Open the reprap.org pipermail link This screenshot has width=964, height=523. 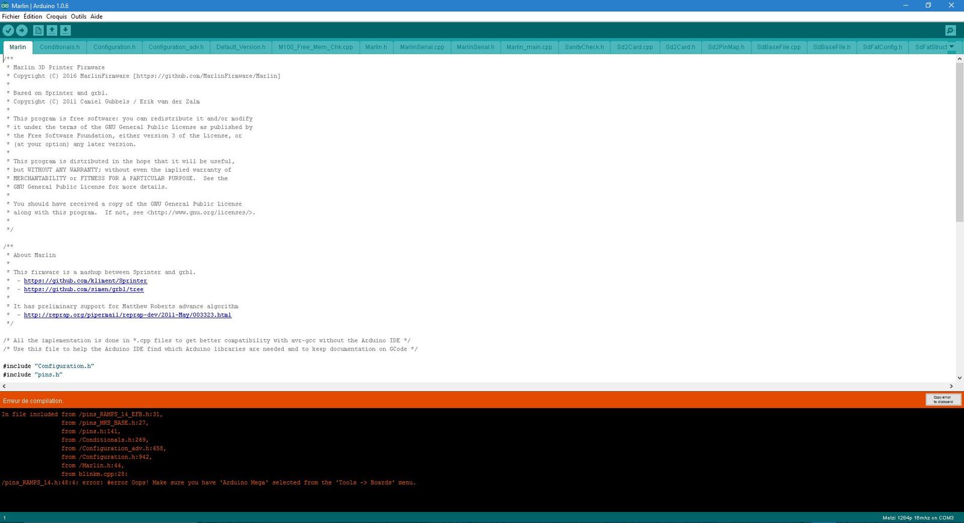(x=128, y=315)
